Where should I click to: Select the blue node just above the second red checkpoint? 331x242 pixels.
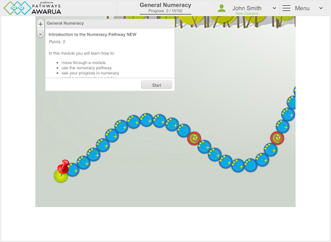(x=283, y=126)
